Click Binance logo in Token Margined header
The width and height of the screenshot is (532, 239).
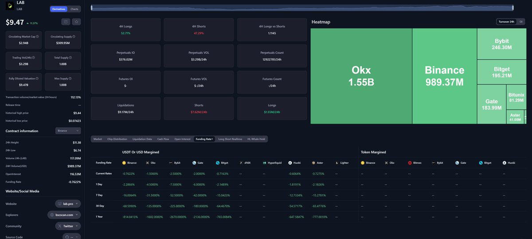point(363,163)
